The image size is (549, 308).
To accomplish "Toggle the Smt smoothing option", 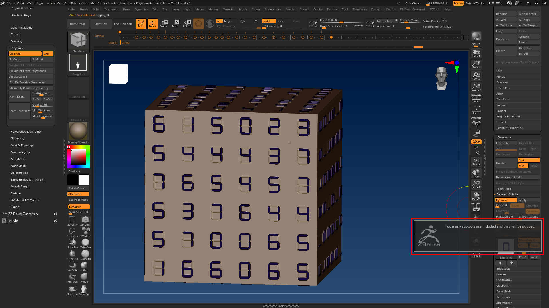I will pyautogui.click(x=529, y=160).
